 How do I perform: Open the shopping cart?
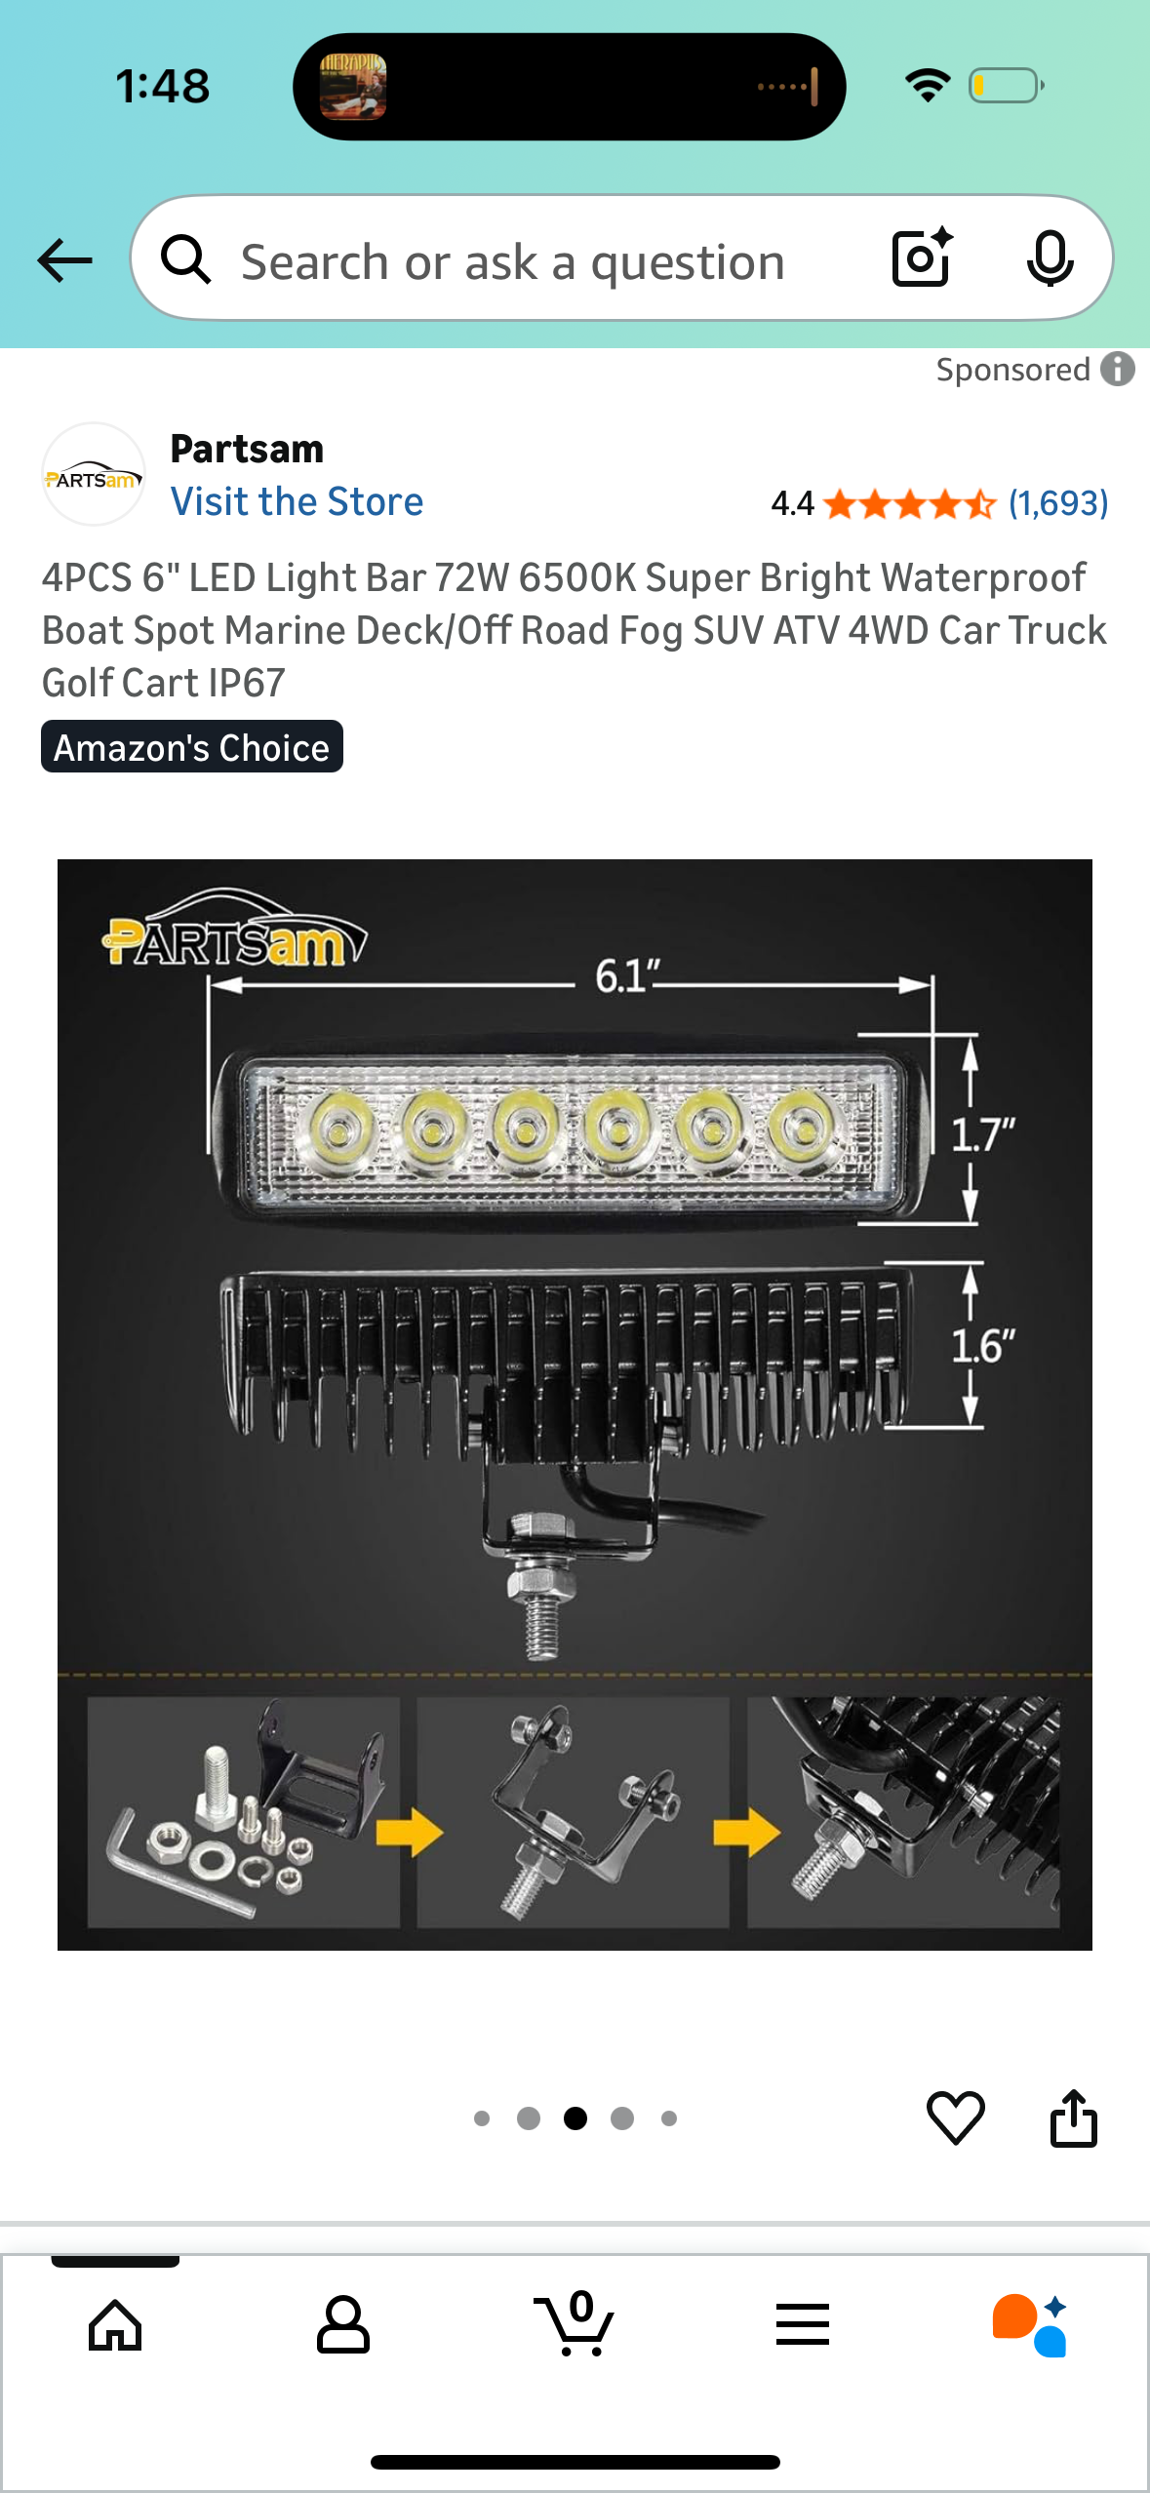click(575, 2323)
